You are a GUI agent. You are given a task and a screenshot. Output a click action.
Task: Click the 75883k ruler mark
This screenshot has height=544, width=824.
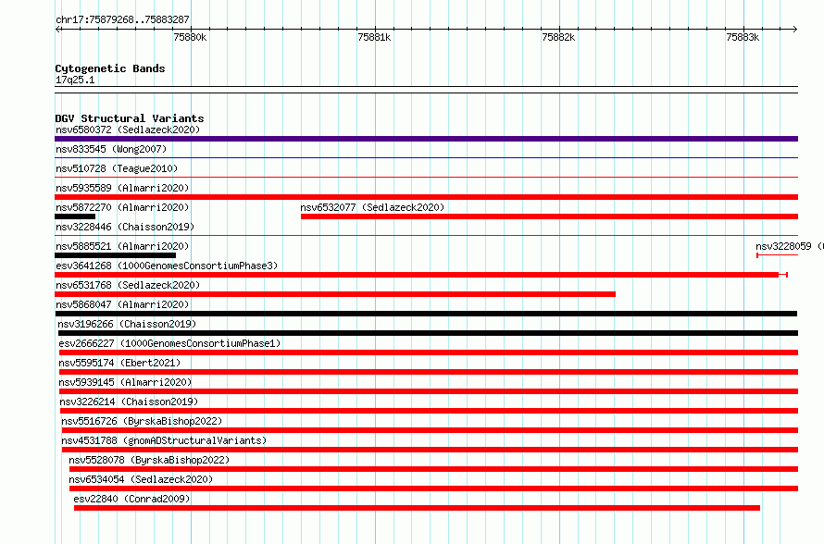pyautogui.click(x=743, y=37)
